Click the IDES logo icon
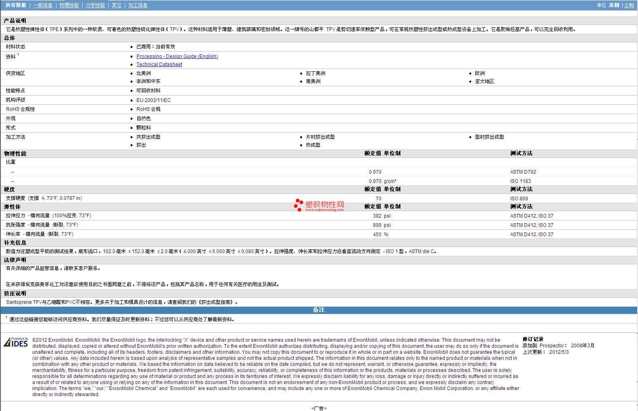638x411 pixels. 16,342
